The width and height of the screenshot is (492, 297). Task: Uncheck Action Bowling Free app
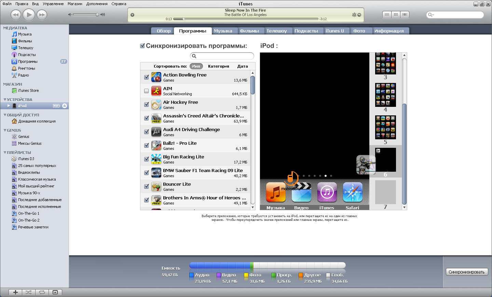coord(146,77)
